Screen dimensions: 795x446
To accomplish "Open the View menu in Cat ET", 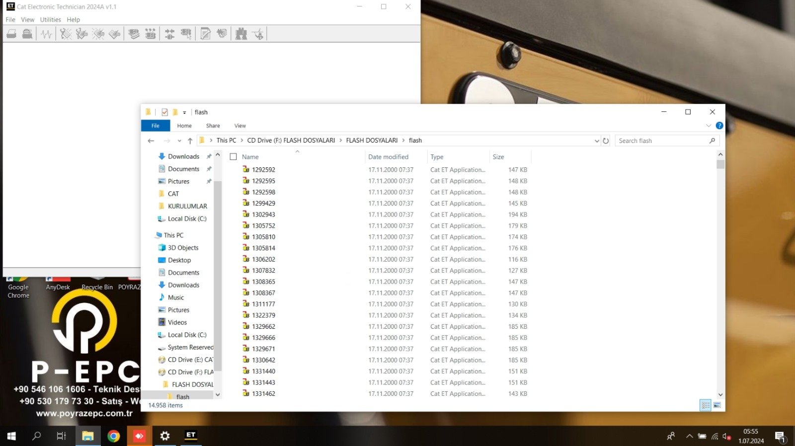I will tap(28, 20).
